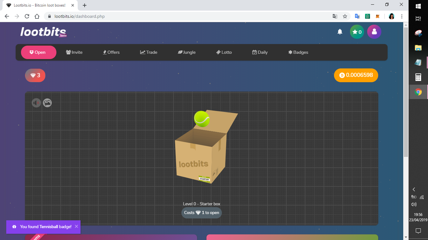428x240 pixels.
Task: Open the Snipping Tool taskbar icon
Action: pyautogui.click(x=418, y=33)
